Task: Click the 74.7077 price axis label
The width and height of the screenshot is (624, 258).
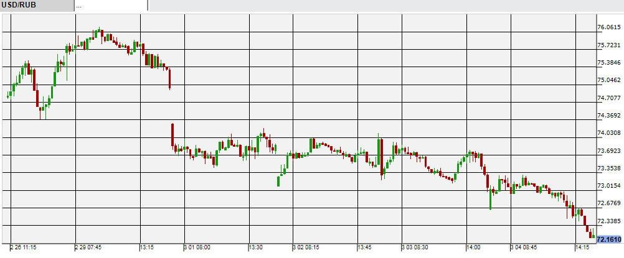Action: 608,98
